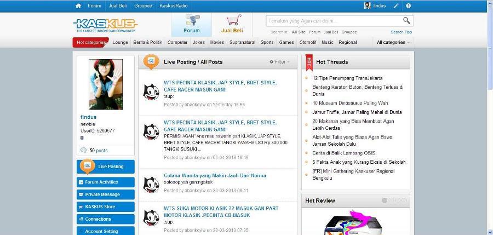The width and height of the screenshot is (493, 235).
Task: Open the Games category
Action: pyautogui.click(x=286, y=42)
